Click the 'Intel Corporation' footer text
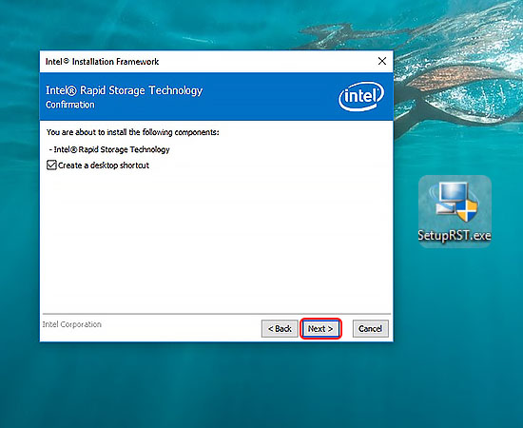 71,324
